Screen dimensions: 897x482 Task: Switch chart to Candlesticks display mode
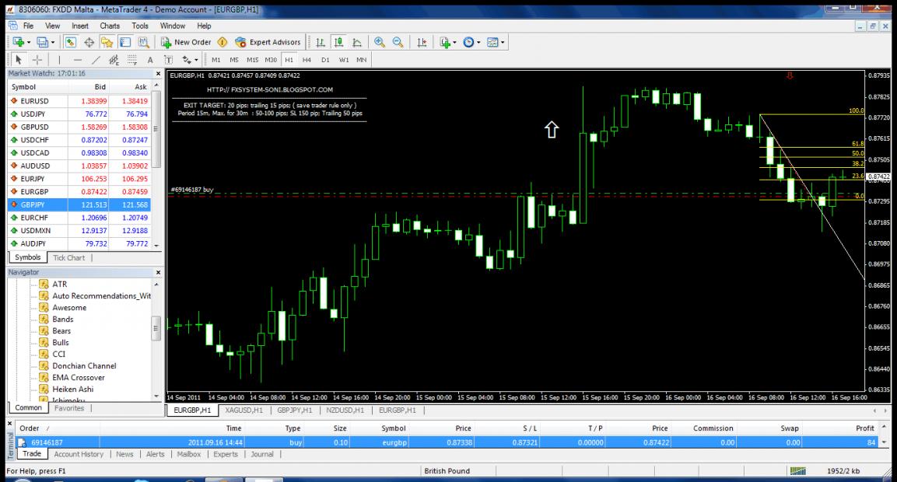[339, 42]
